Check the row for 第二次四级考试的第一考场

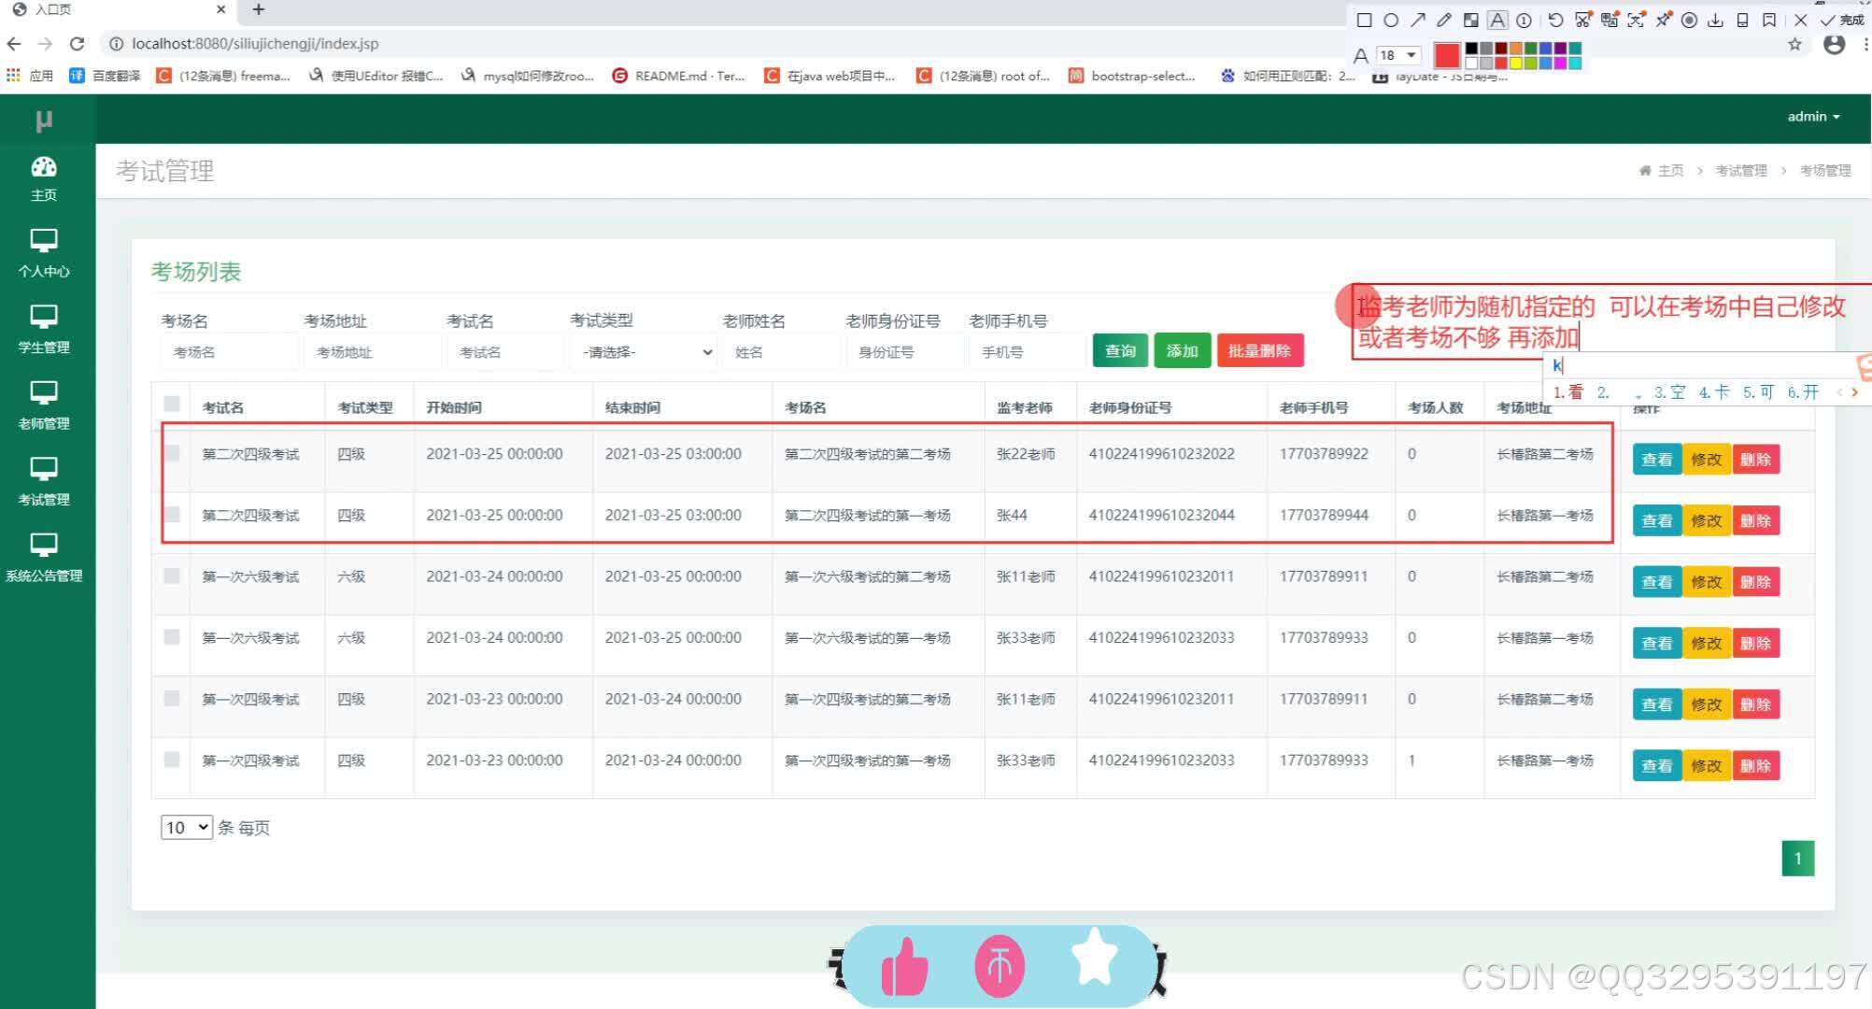(172, 514)
